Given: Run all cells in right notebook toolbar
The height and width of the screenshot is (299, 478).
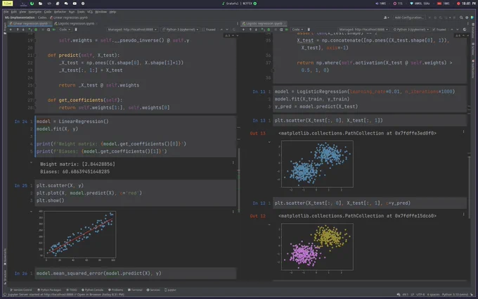Looking at the screenshot, I should (287, 30).
